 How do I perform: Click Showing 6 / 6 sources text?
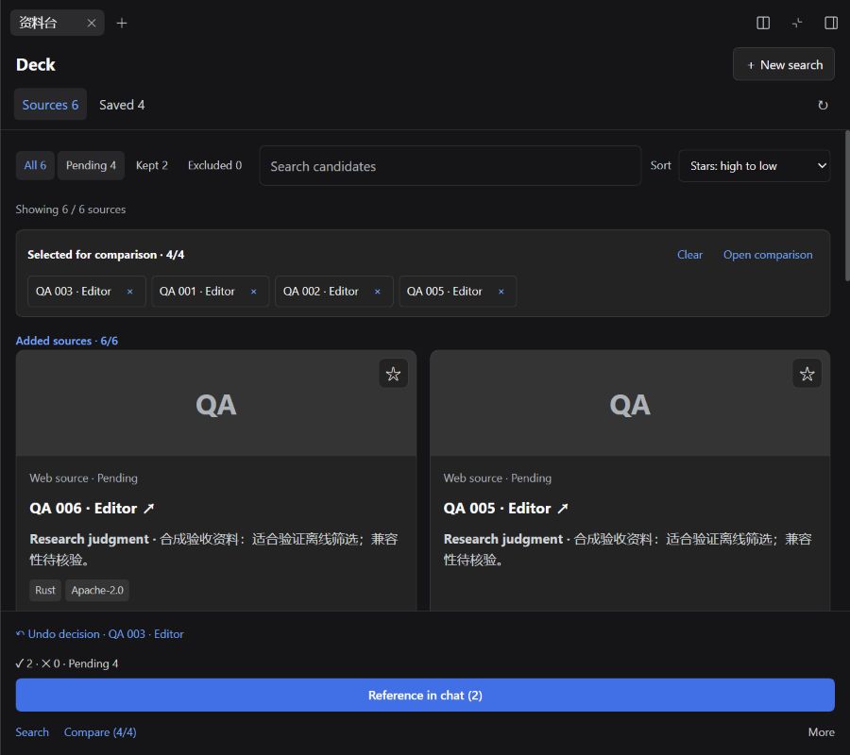click(x=71, y=210)
